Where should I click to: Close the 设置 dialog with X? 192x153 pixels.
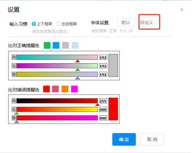coord(182,10)
